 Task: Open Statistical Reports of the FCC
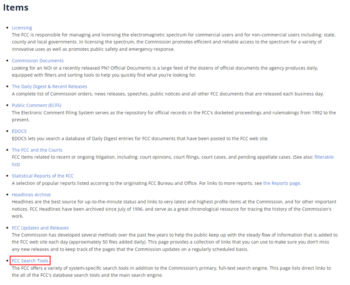(43, 176)
